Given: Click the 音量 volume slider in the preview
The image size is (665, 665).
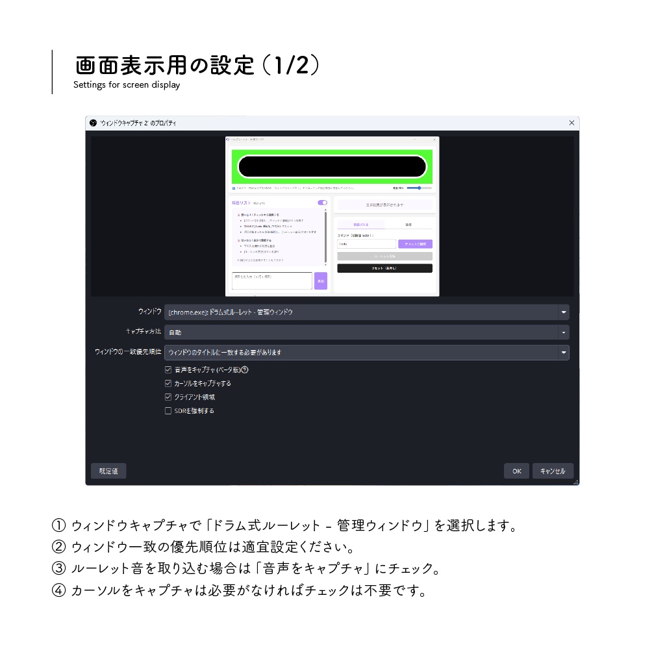Looking at the screenshot, I should click(x=420, y=188).
